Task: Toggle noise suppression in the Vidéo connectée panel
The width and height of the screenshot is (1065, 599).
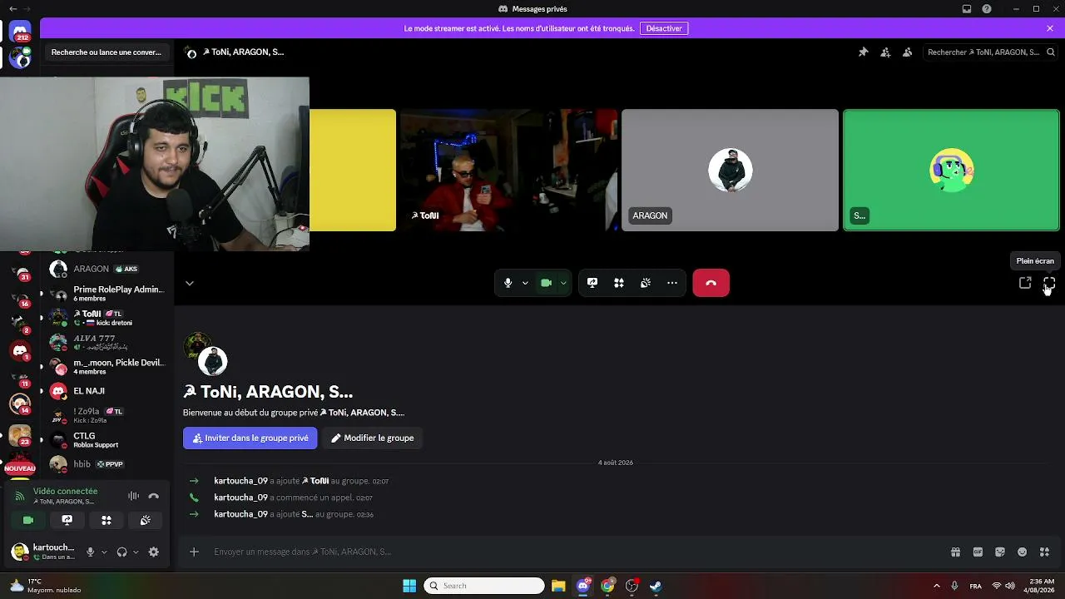Action: tap(133, 496)
